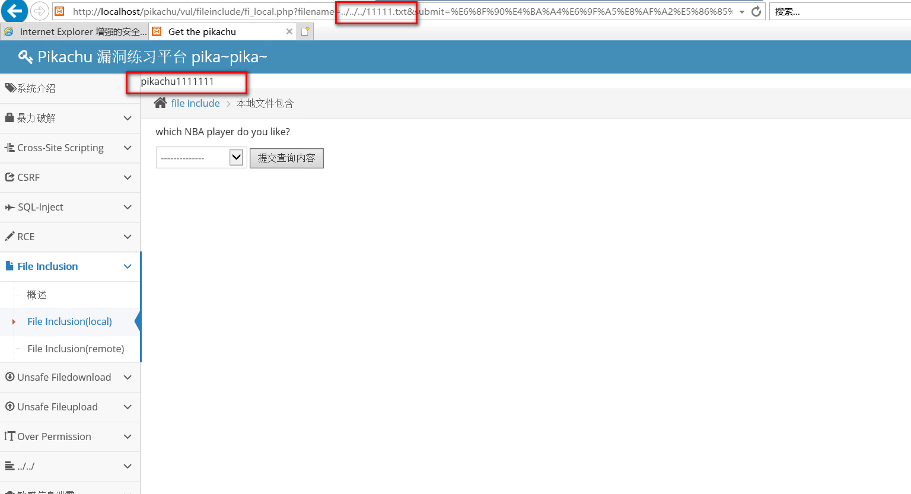Click the refresh icon in address bar
This screenshot has width=911, height=494.
[756, 11]
